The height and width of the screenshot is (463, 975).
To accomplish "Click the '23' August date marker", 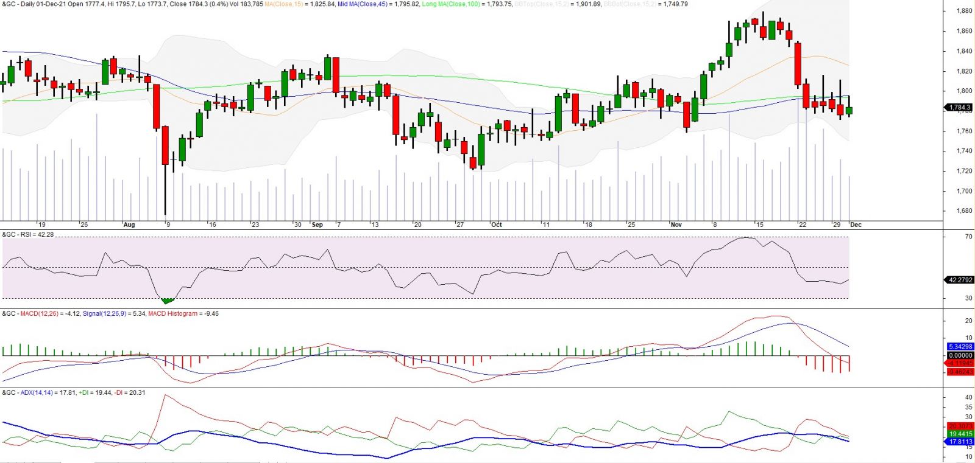I will click(255, 225).
